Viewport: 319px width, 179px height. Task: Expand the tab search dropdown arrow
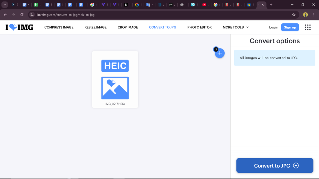point(5,5)
